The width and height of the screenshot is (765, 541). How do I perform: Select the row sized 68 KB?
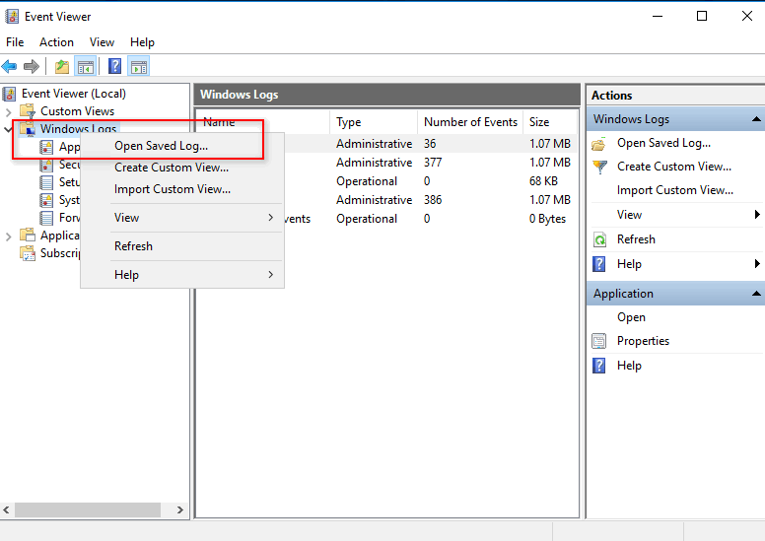pyautogui.click(x=386, y=181)
